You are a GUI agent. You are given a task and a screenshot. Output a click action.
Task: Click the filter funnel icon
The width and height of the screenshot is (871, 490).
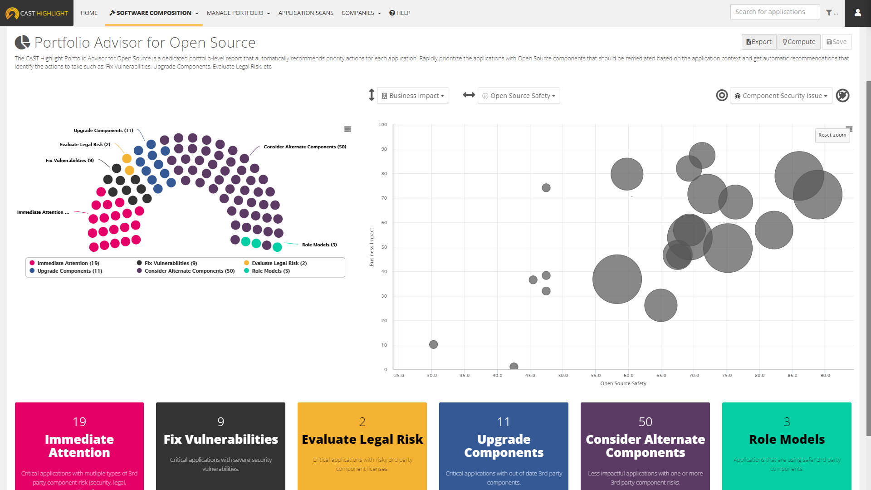tap(829, 13)
